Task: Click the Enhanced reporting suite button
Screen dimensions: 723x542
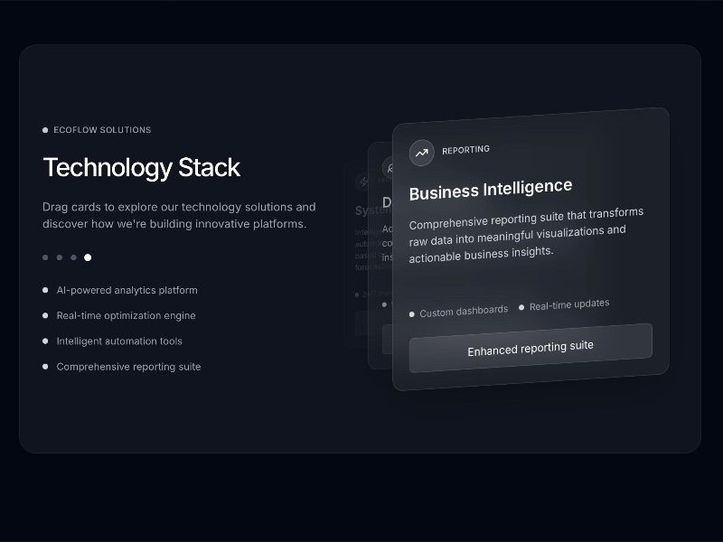Action: [x=531, y=348]
